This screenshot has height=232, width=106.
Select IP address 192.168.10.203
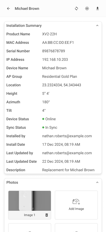(x=55, y=60)
